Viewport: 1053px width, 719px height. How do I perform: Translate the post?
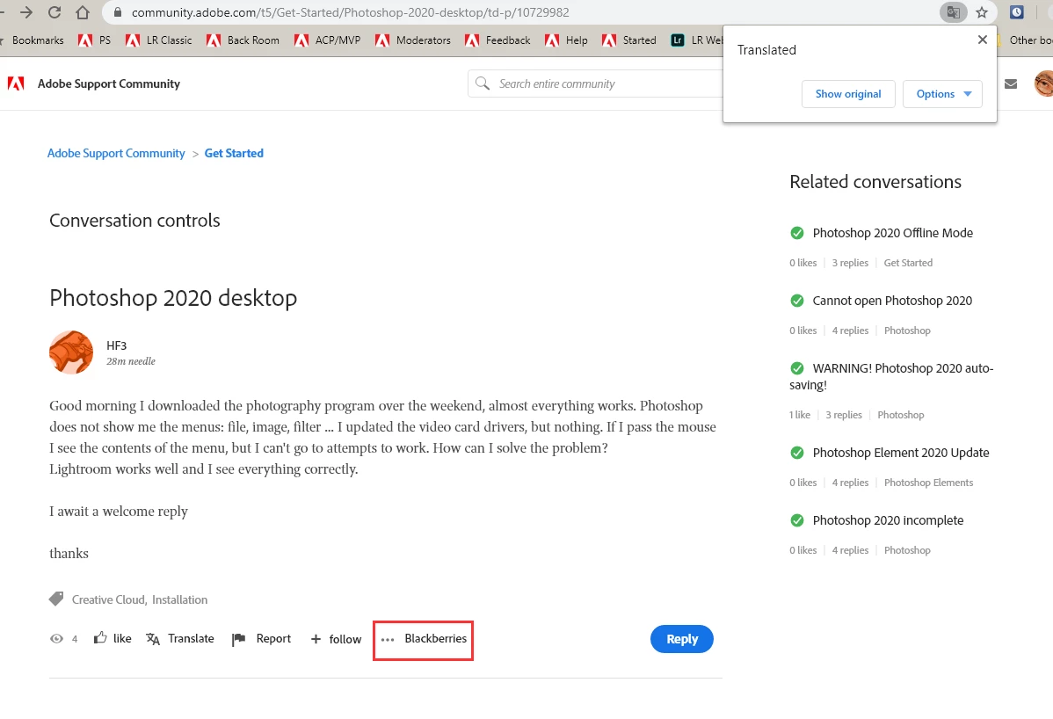(x=180, y=638)
